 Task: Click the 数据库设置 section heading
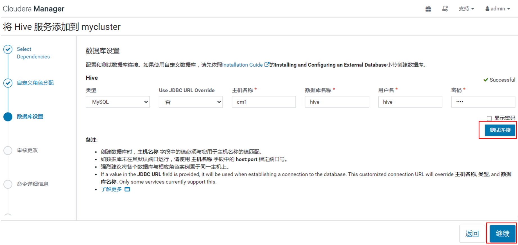[103, 51]
